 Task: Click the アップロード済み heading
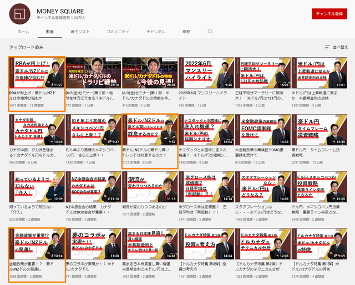point(26,48)
